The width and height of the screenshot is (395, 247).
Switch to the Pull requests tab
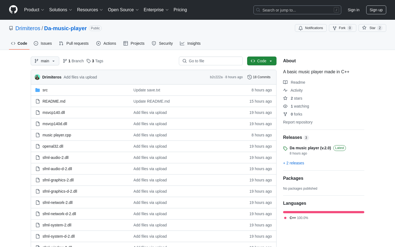(74, 43)
